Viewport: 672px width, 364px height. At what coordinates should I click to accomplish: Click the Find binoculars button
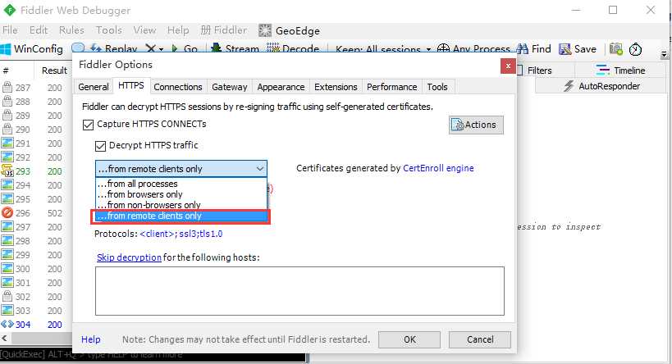click(534, 49)
